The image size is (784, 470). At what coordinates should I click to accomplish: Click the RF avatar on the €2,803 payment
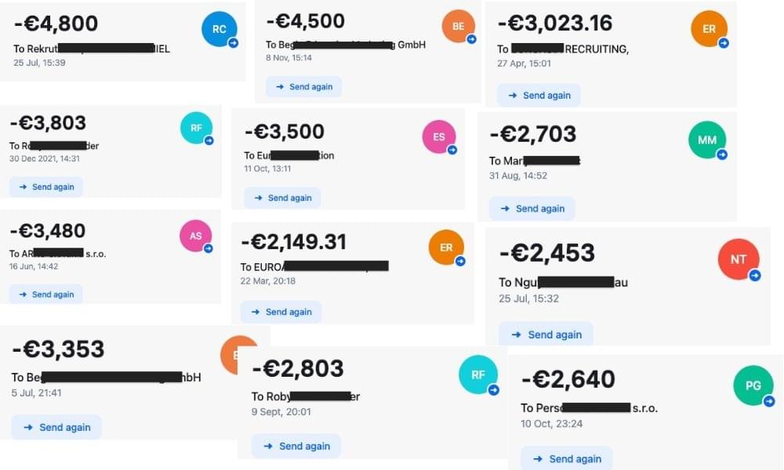tap(478, 374)
